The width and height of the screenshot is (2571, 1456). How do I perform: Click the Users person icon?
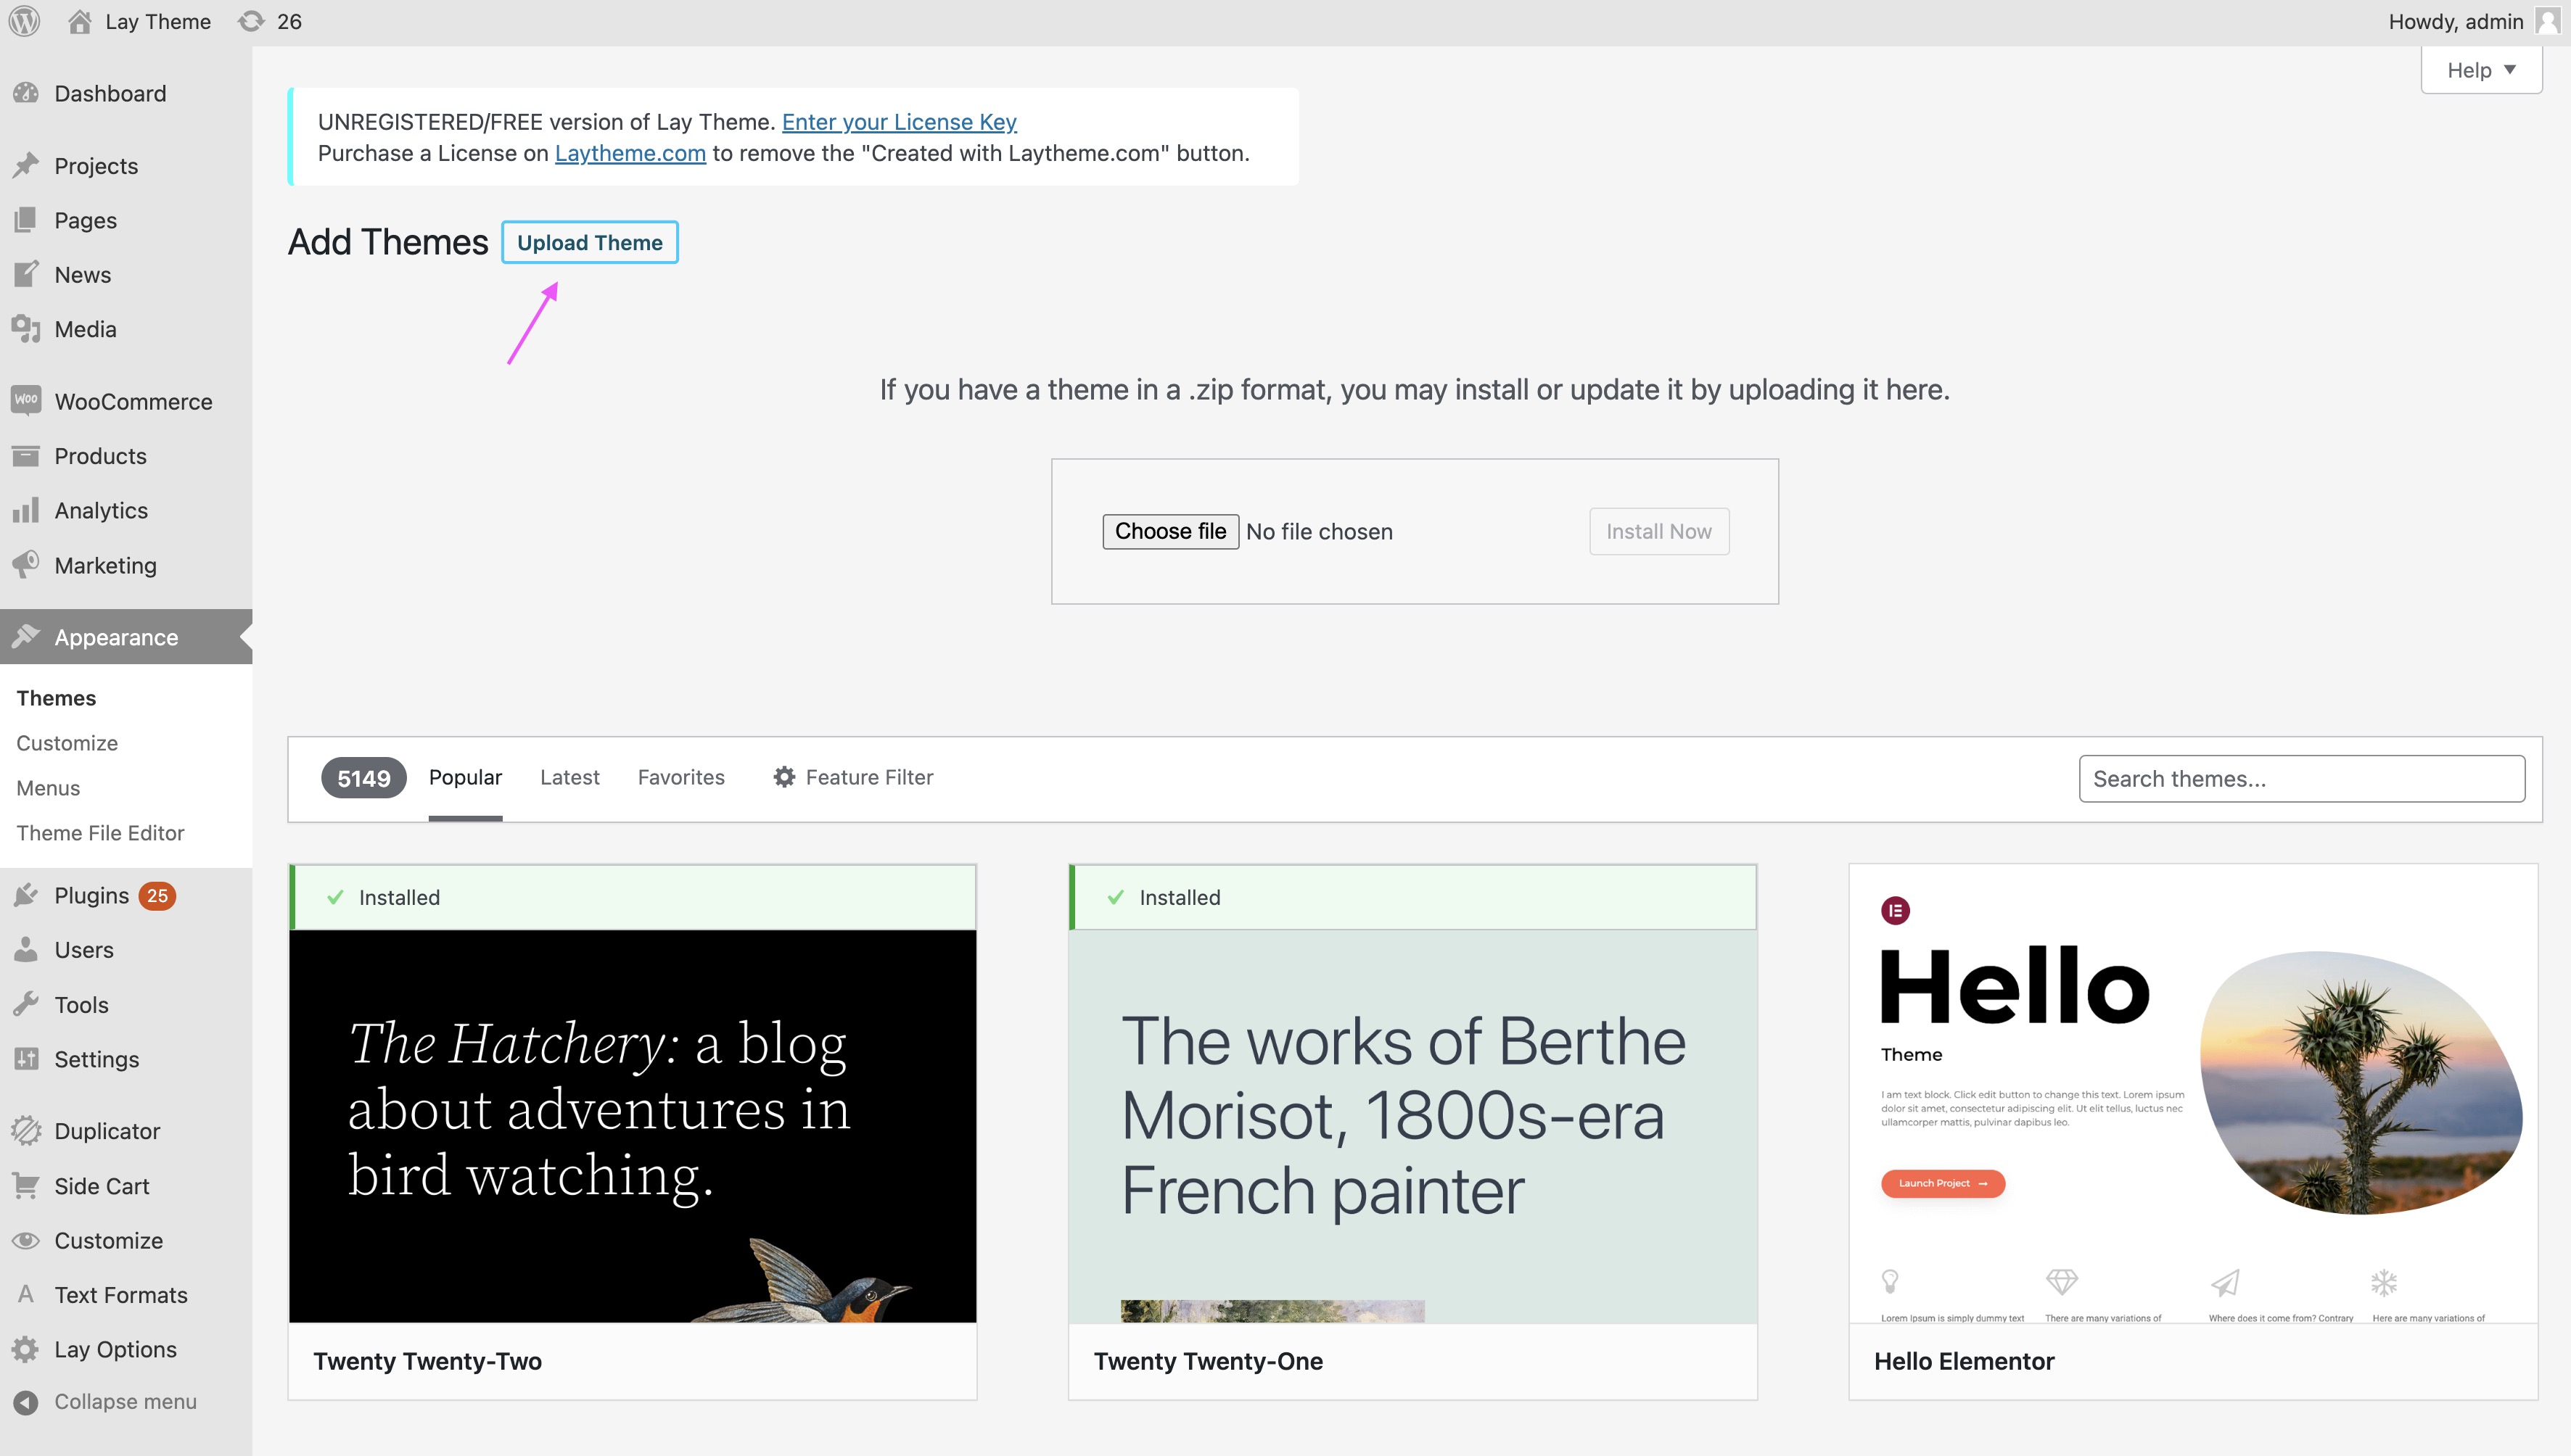[x=26, y=950]
